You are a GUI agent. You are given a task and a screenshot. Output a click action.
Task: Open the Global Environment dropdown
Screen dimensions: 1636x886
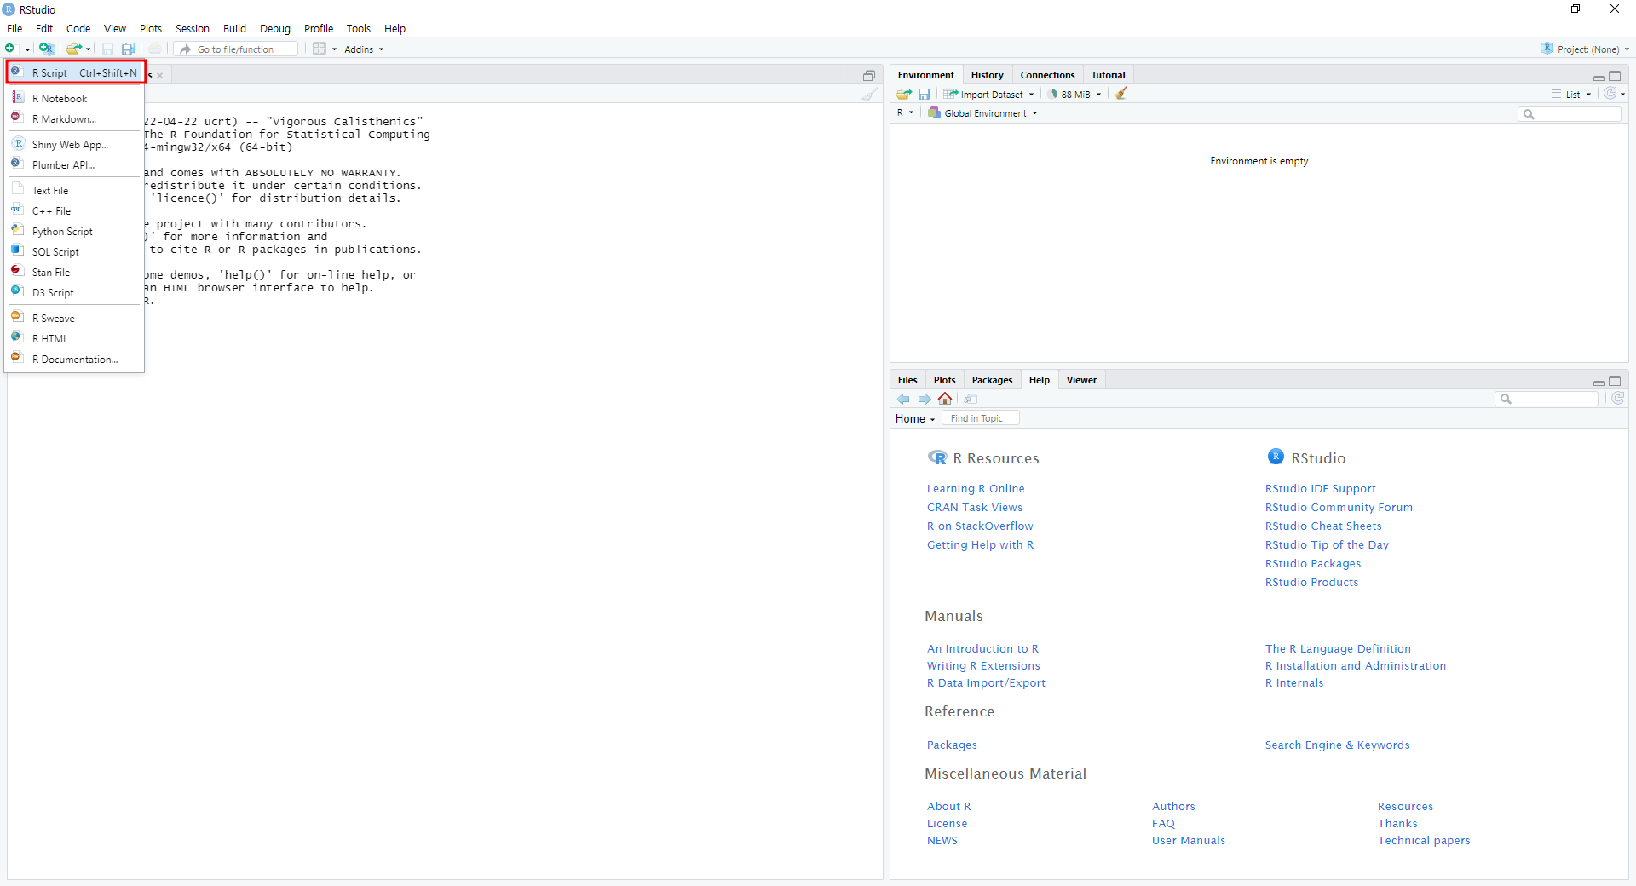[x=982, y=112]
